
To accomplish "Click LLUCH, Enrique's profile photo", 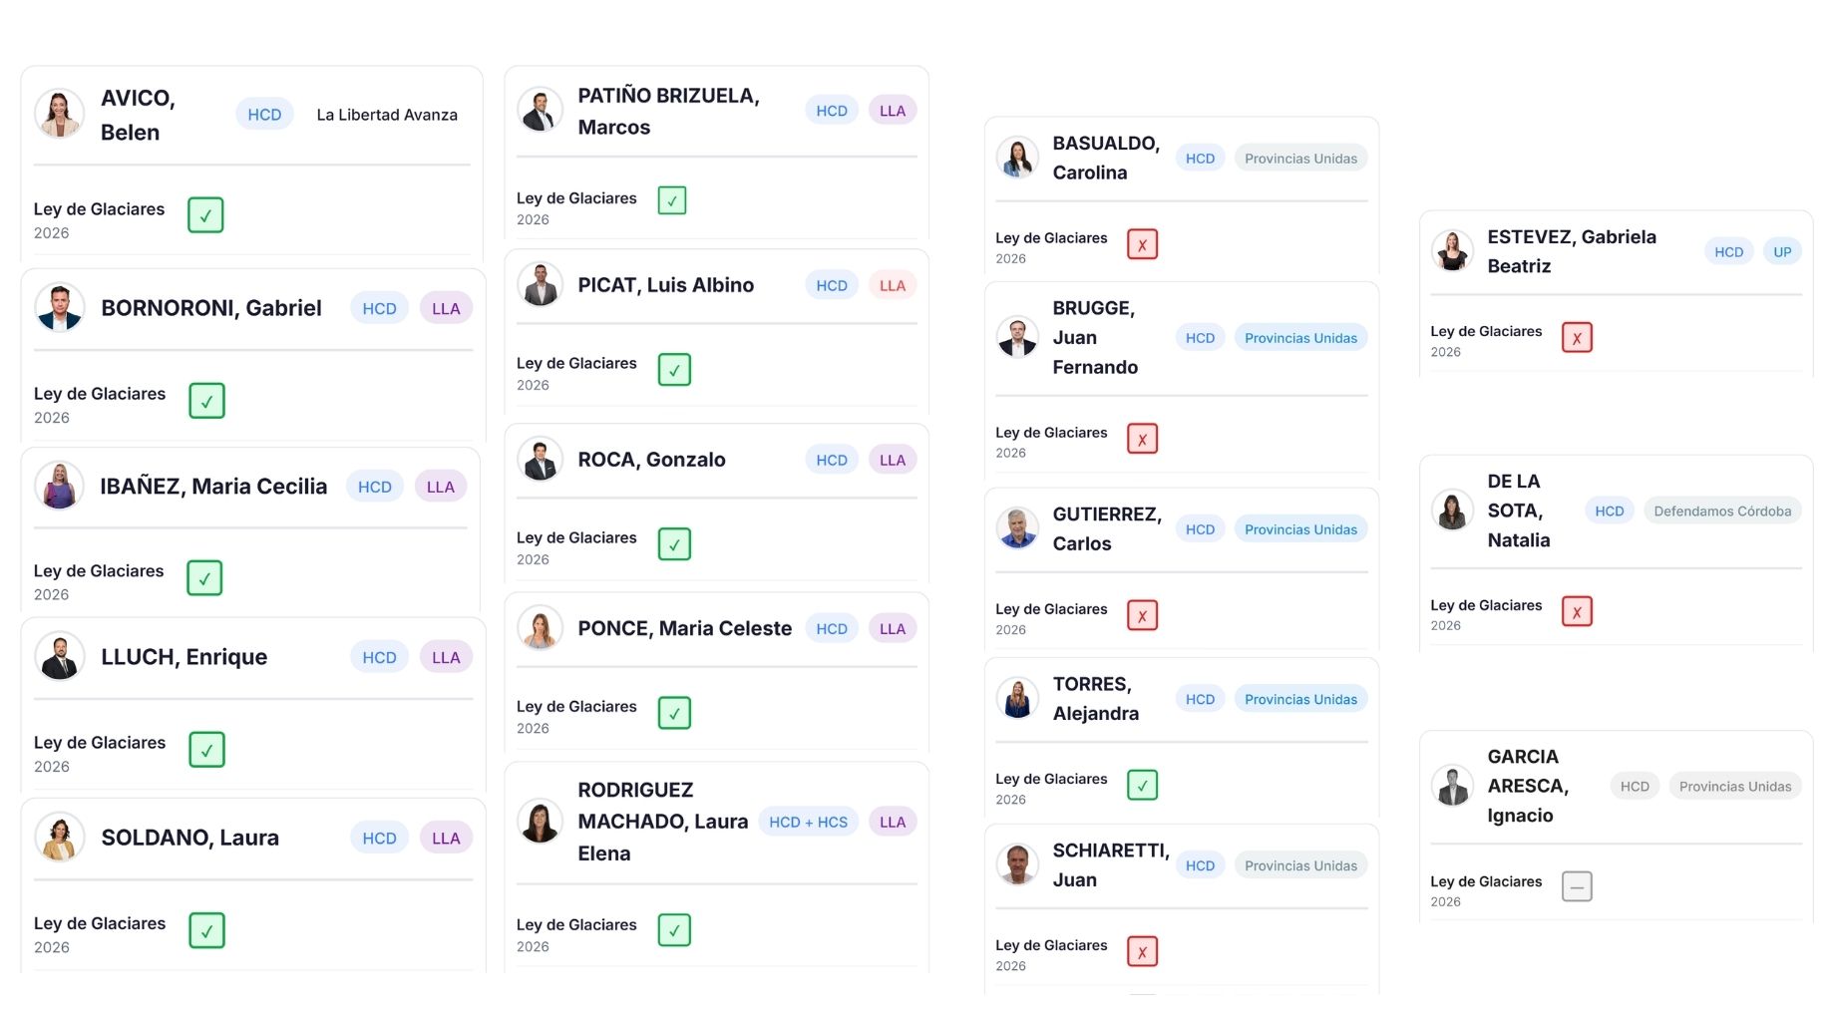I will pos(59,657).
